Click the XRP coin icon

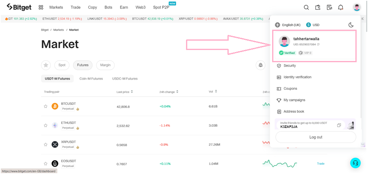coord(55,144)
